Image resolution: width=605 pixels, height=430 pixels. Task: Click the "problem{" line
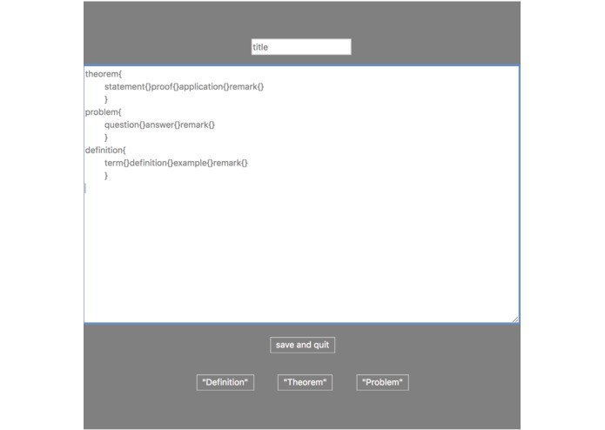[103, 111]
